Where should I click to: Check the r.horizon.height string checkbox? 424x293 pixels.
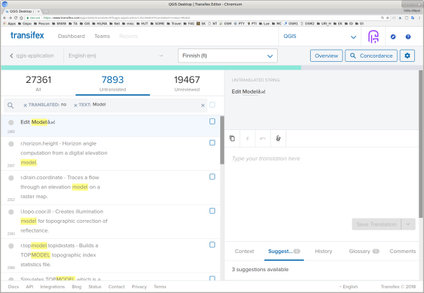click(x=212, y=143)
